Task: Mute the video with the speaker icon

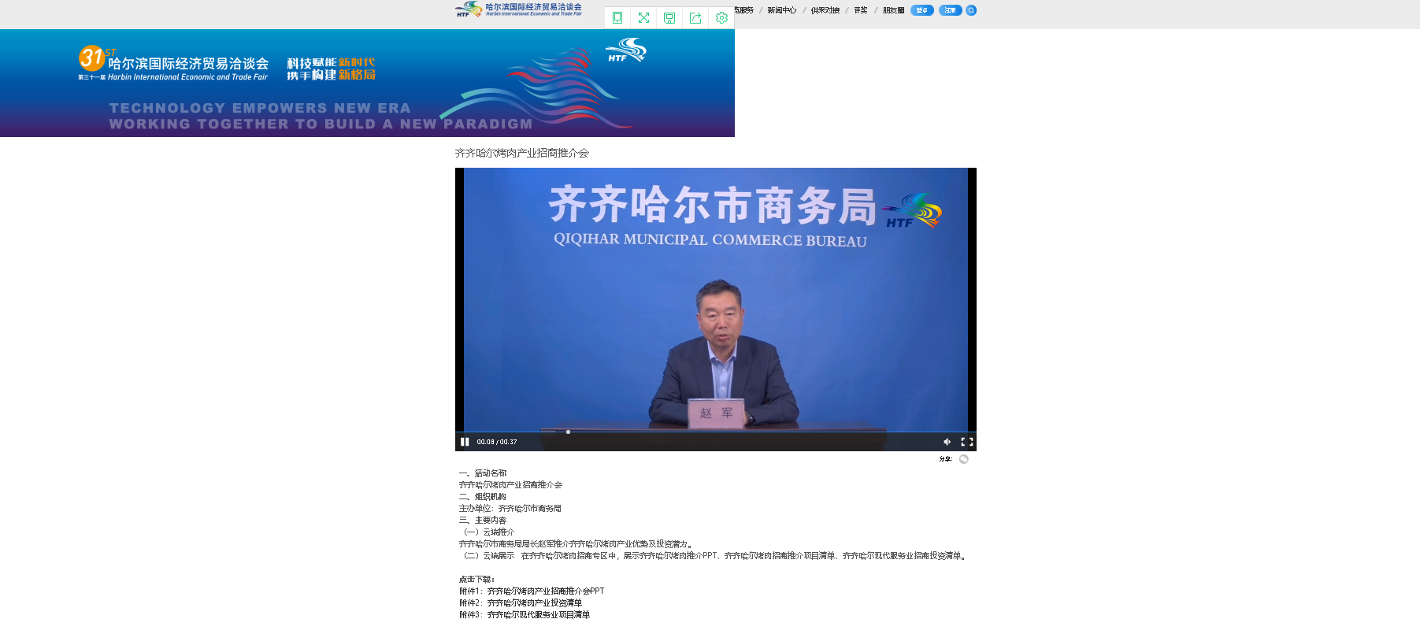Action: (947, 442)
